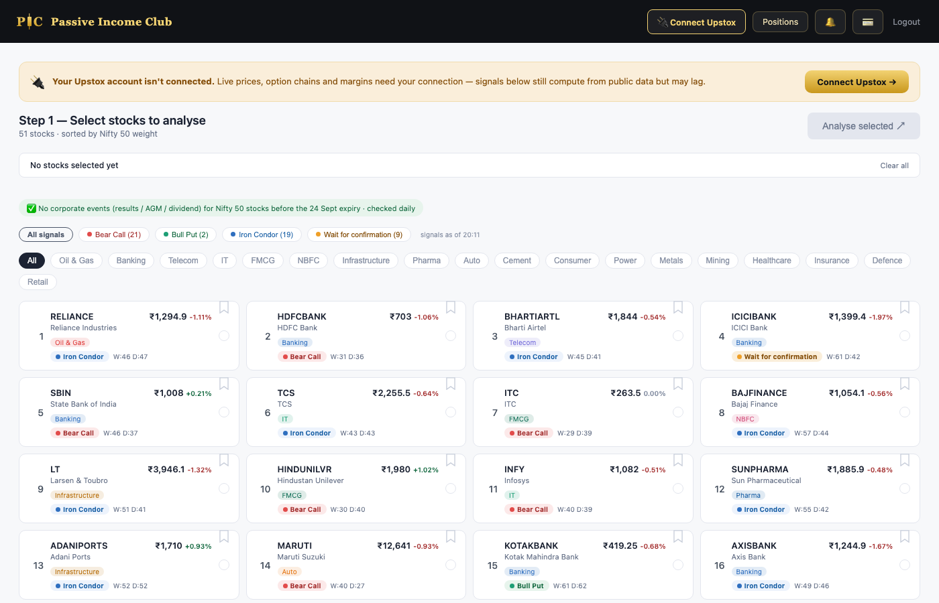Screen dimensions: 939x603
Task: Tick the selection circle for HDFCBANK
Action: point(451,336)
